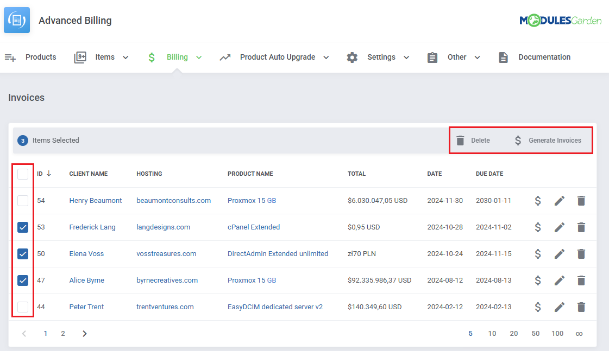Open the Documentation menu item

(544, 57)
